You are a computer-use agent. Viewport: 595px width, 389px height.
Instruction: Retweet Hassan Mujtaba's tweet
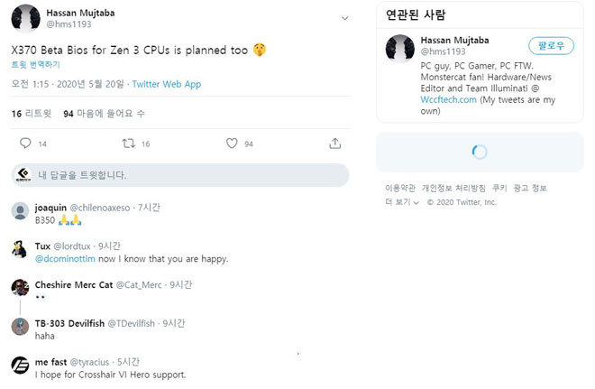coord(129,144)
